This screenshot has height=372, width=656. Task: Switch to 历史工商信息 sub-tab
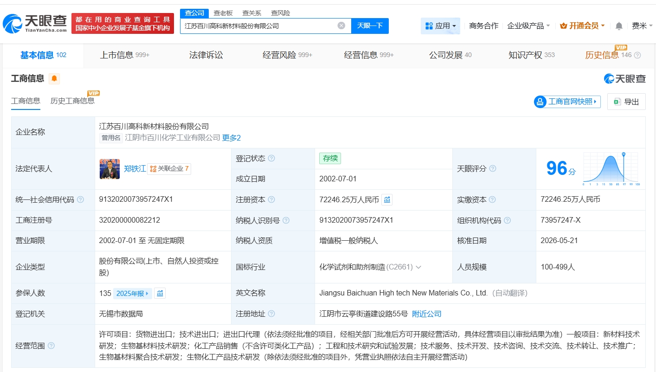click(72, 101)
